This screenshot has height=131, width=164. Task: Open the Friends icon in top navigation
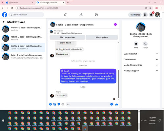point(81,15)
